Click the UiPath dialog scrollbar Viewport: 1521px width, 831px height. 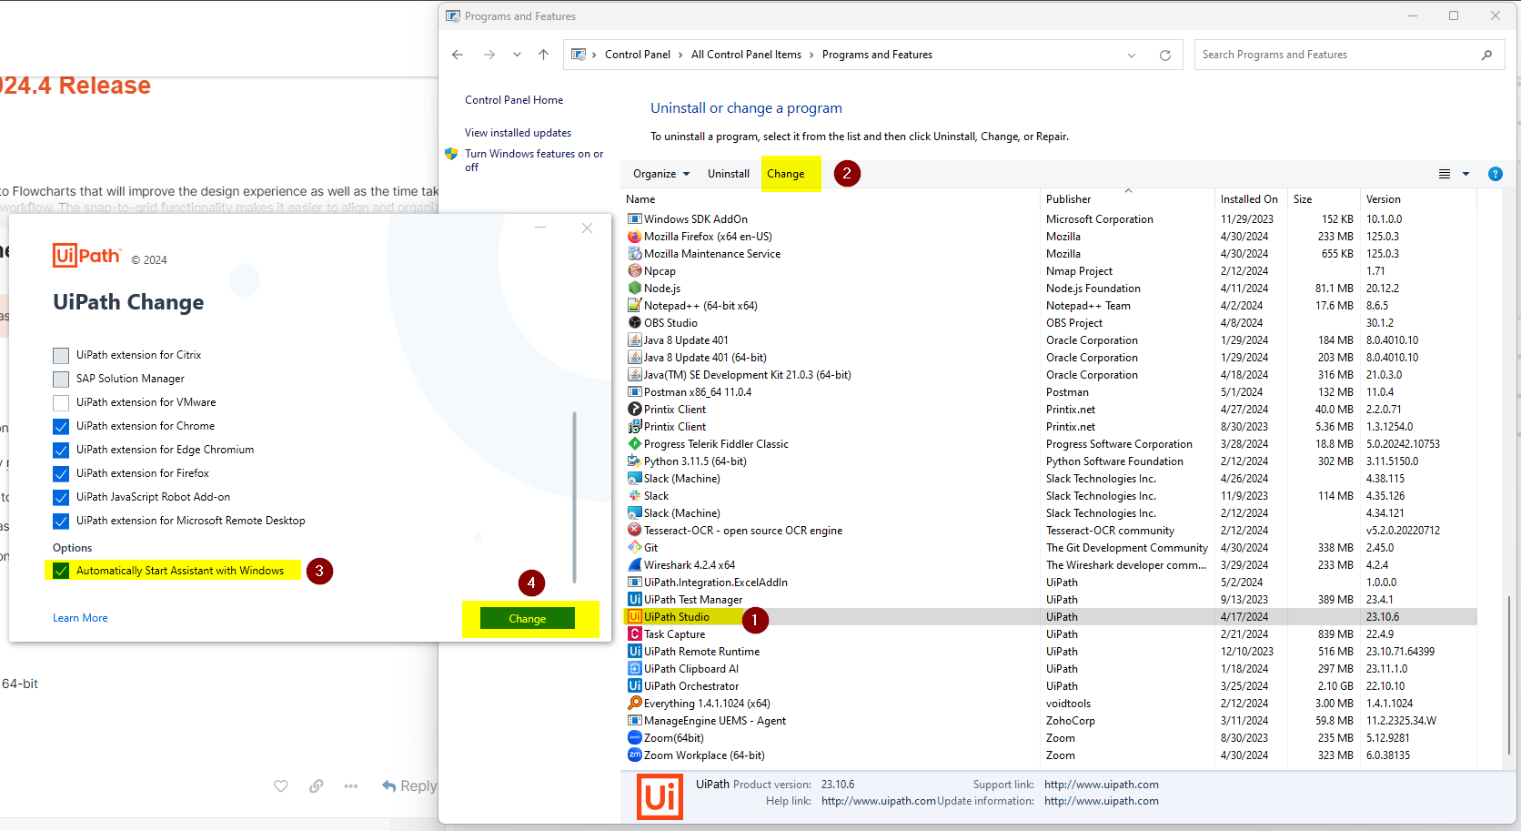(574, 497)
